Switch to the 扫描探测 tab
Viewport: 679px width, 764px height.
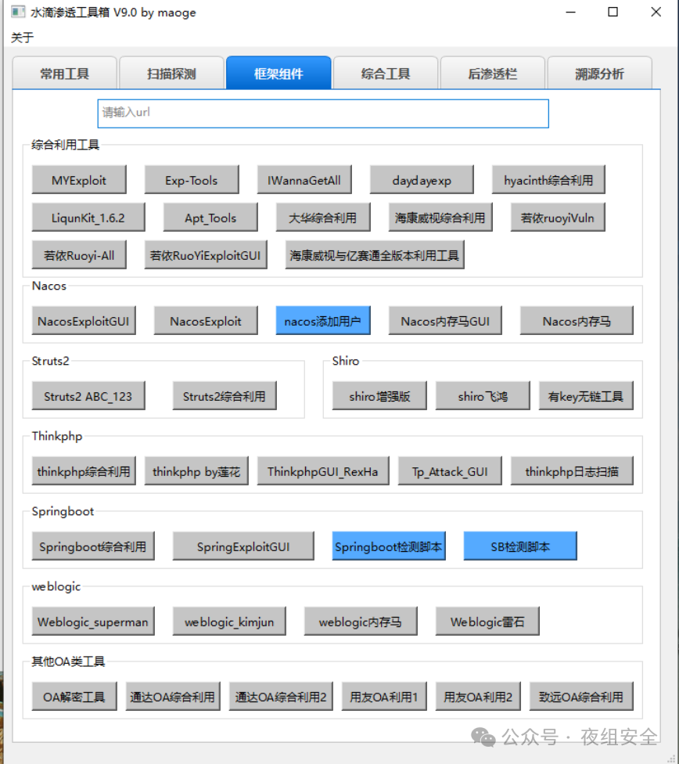[x=171, y=74]
